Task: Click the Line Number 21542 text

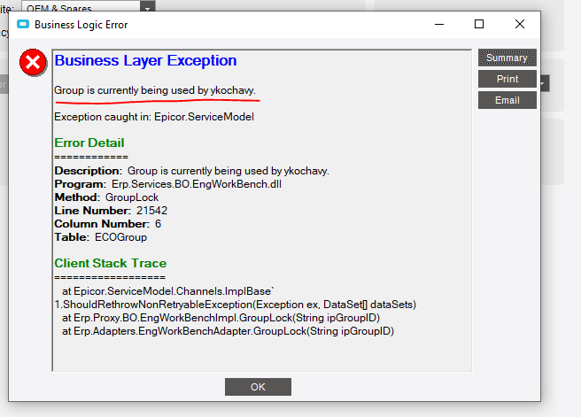Action: click(111, 211)
